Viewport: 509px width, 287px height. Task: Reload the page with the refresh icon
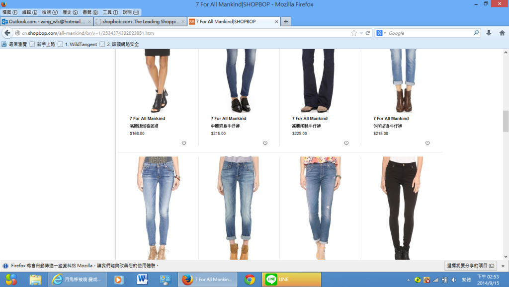368,33
